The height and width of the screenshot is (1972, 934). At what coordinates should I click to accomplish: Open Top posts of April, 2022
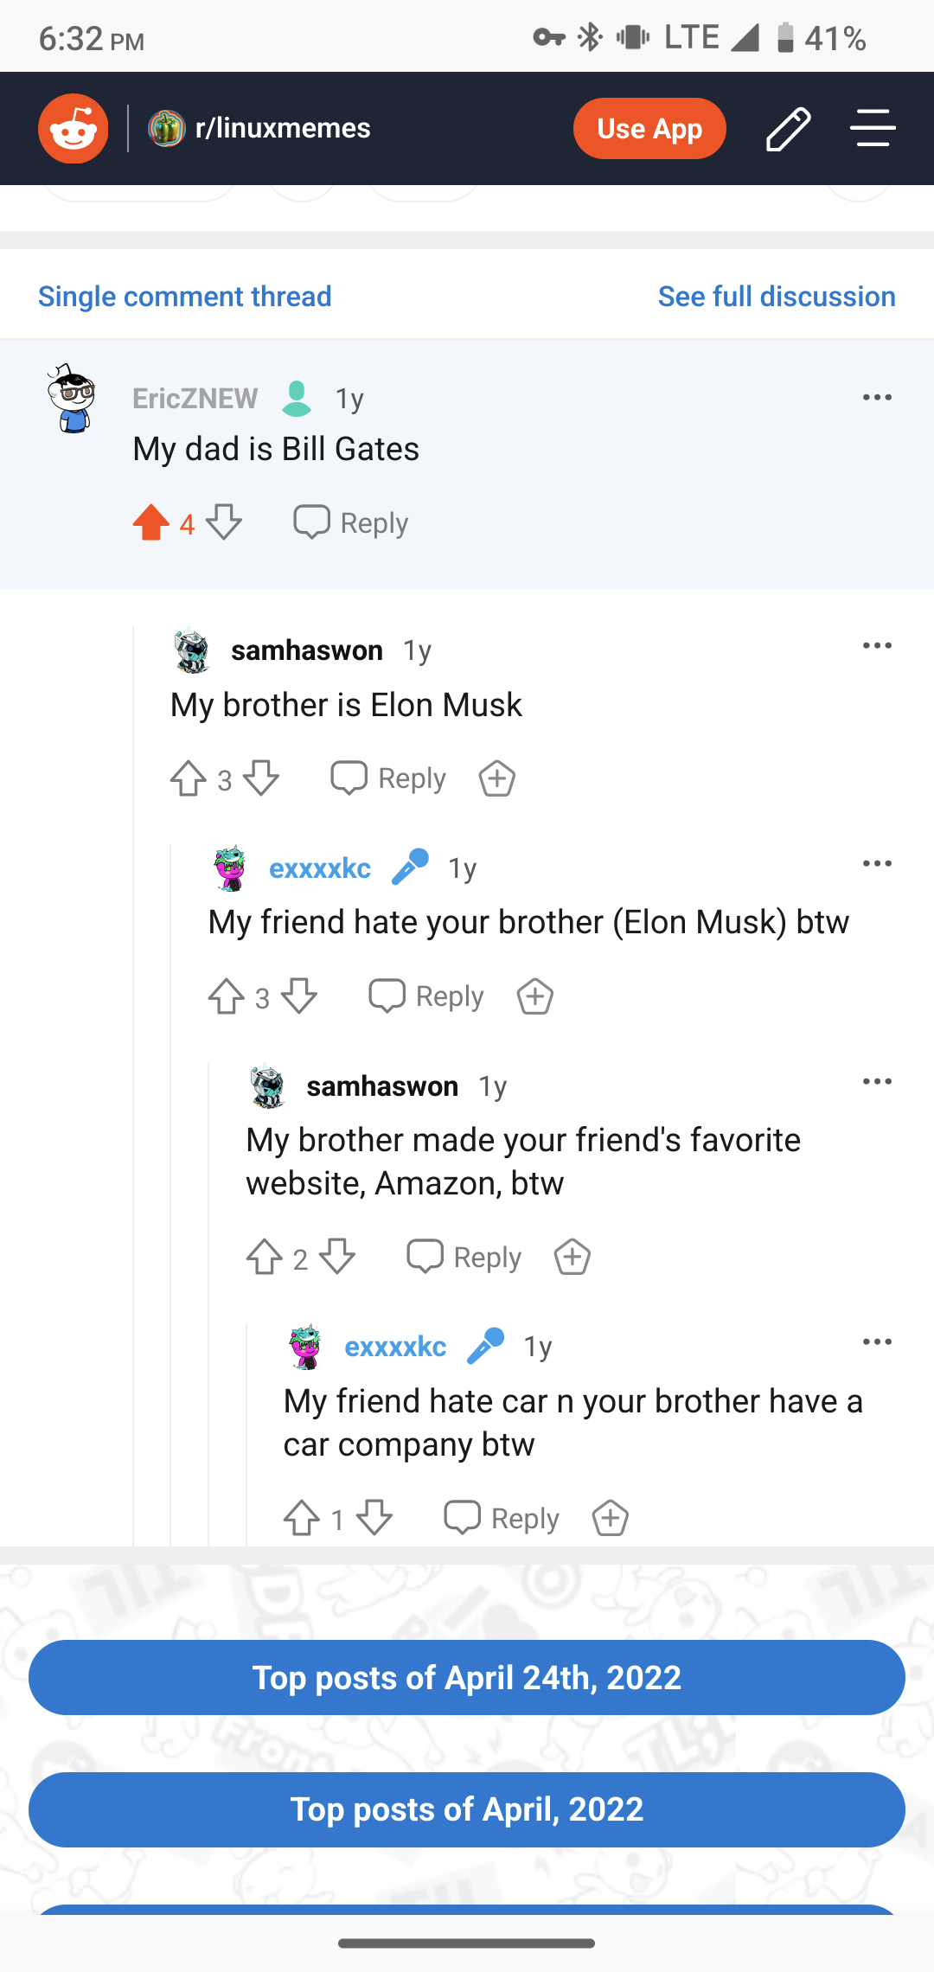pos(467,1809)
